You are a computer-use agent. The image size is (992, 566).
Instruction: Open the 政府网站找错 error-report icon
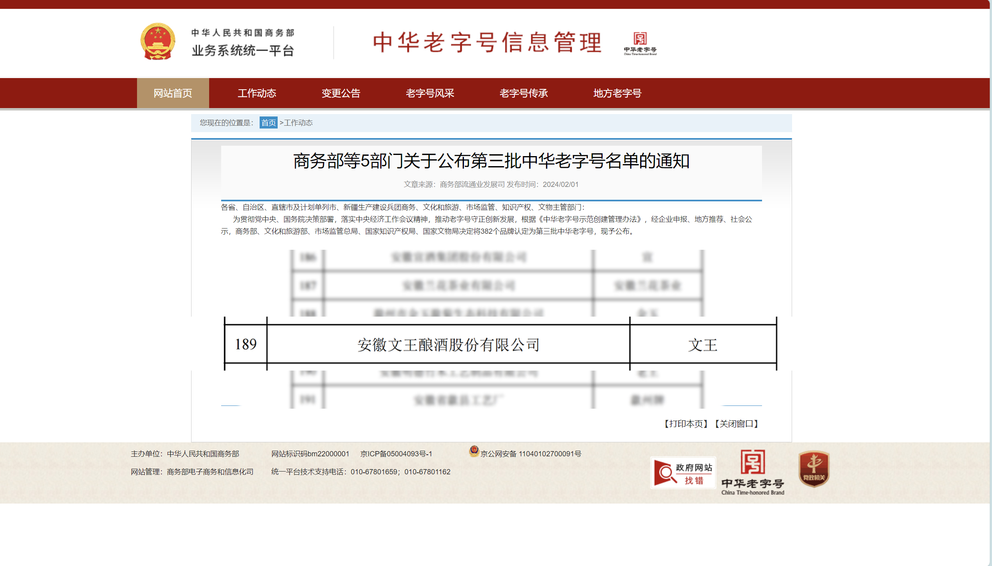pos(683,472)
